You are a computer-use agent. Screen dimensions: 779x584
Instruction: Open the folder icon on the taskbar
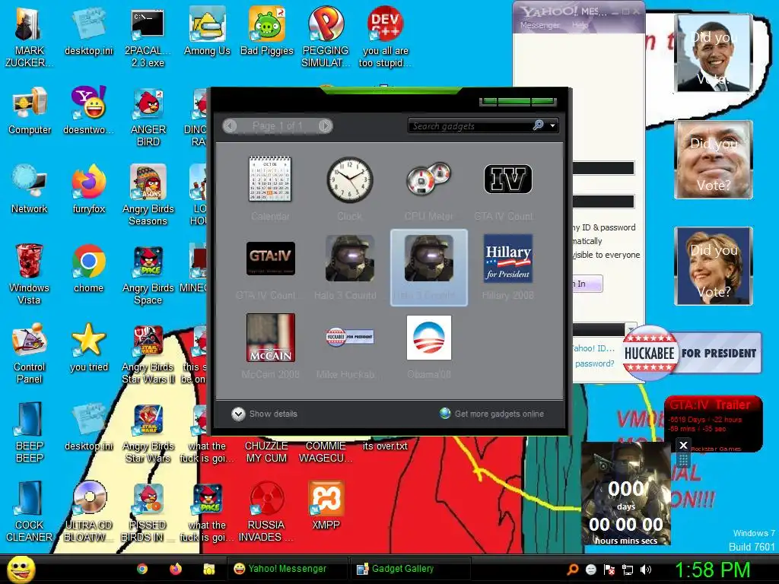tap(208, 569)
